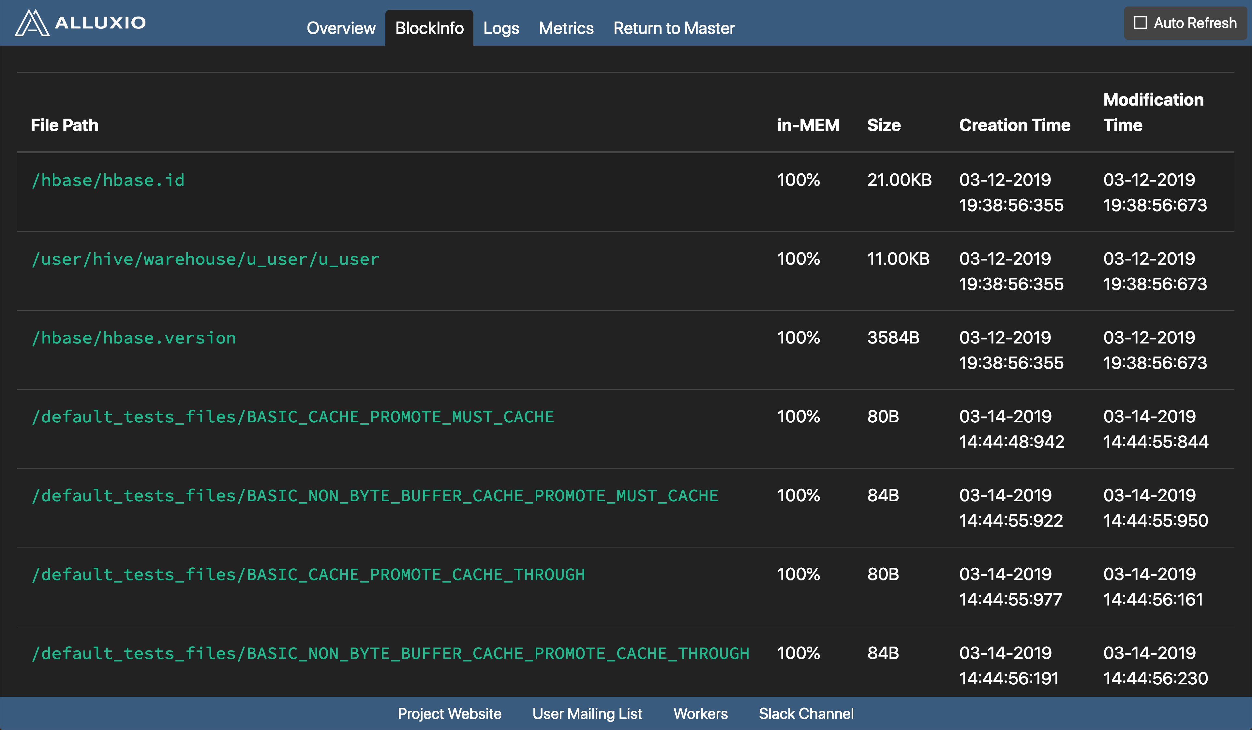Enable the Auto Refresh checkbox

(x=1140, y=23)
